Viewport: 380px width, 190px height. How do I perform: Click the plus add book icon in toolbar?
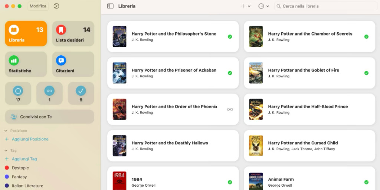pos(243,6)
